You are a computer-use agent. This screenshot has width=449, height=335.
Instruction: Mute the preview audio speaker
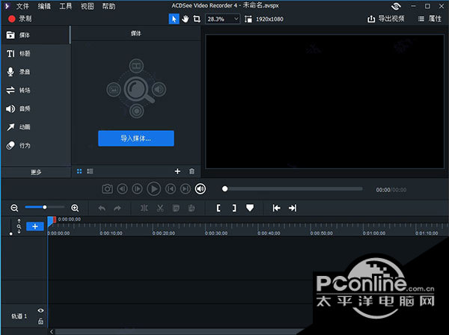[200, 189]
